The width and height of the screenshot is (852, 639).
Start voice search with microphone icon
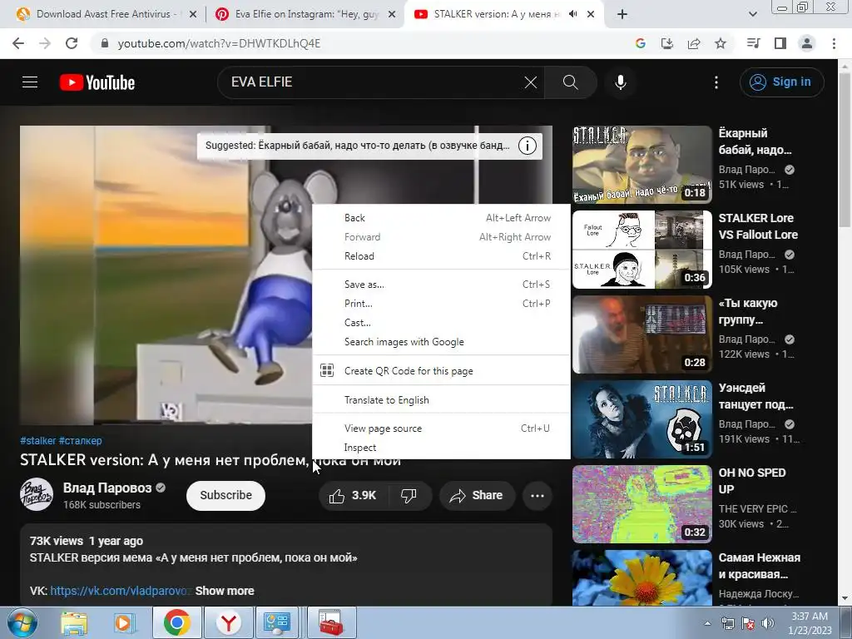[x=621, y=82]
